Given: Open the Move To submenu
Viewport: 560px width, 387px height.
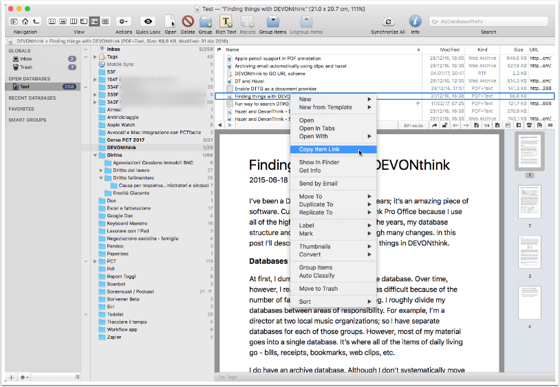Looking at the screenshot, I should 333,197.
